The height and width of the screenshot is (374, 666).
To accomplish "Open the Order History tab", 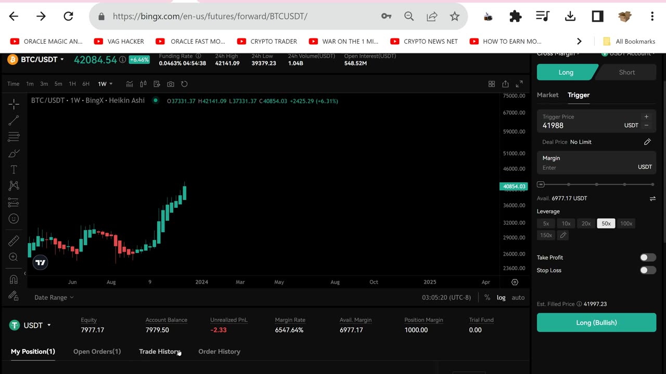I will (219, 352).
